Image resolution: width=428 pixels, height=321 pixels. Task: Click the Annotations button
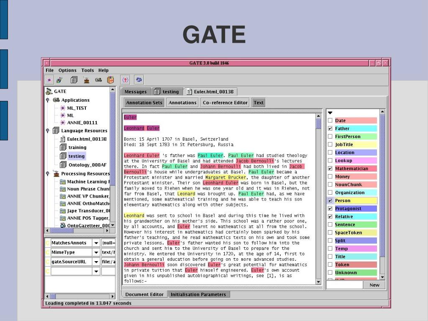(x=182, y=103)
